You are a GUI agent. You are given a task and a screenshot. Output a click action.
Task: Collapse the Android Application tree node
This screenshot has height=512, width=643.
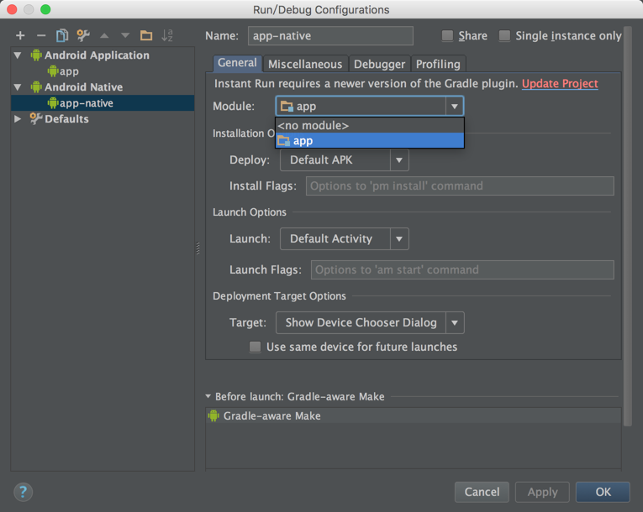pos(18,55)
